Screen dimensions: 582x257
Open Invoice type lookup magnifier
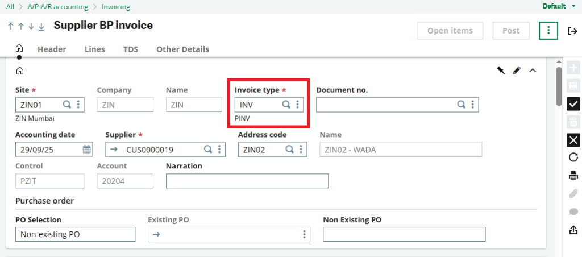coord(286,105)
